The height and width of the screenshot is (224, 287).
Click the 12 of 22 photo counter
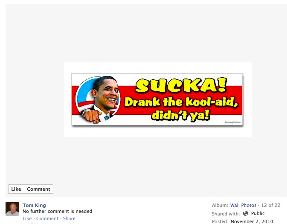pyautogui.click(x=271, y=205)
